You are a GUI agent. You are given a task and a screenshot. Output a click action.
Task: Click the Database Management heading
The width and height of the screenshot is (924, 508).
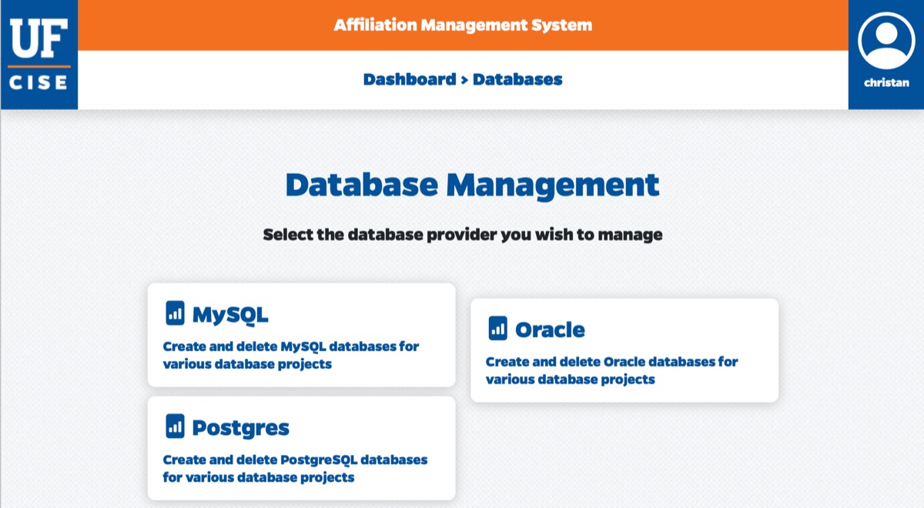pos(472,185)
